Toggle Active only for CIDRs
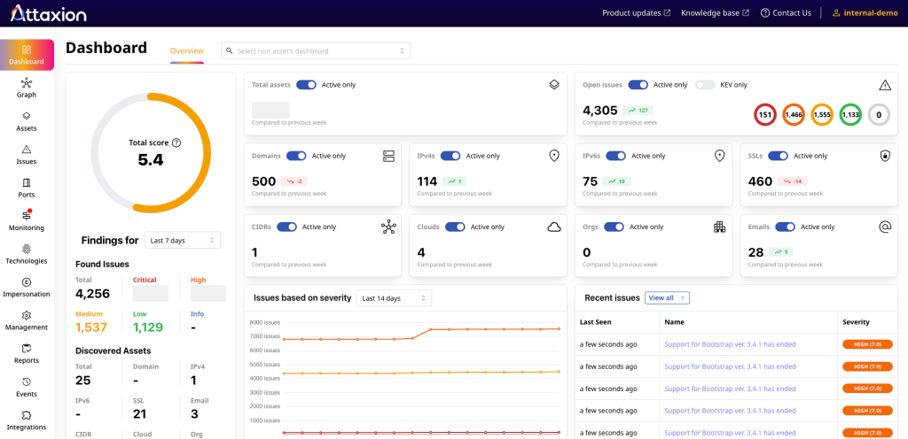Image resolution: width=908 pixels, height=439 pixels. pos(286,227)
